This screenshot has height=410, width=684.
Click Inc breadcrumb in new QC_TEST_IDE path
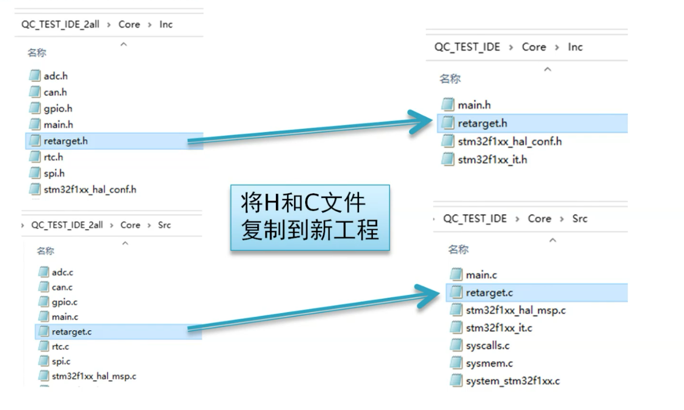click(575, 47)
